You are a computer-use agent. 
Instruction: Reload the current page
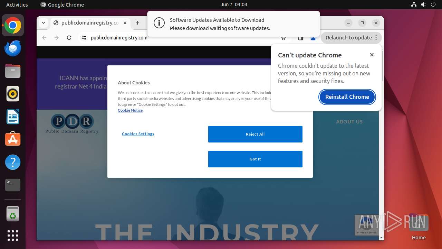[69, 38]
